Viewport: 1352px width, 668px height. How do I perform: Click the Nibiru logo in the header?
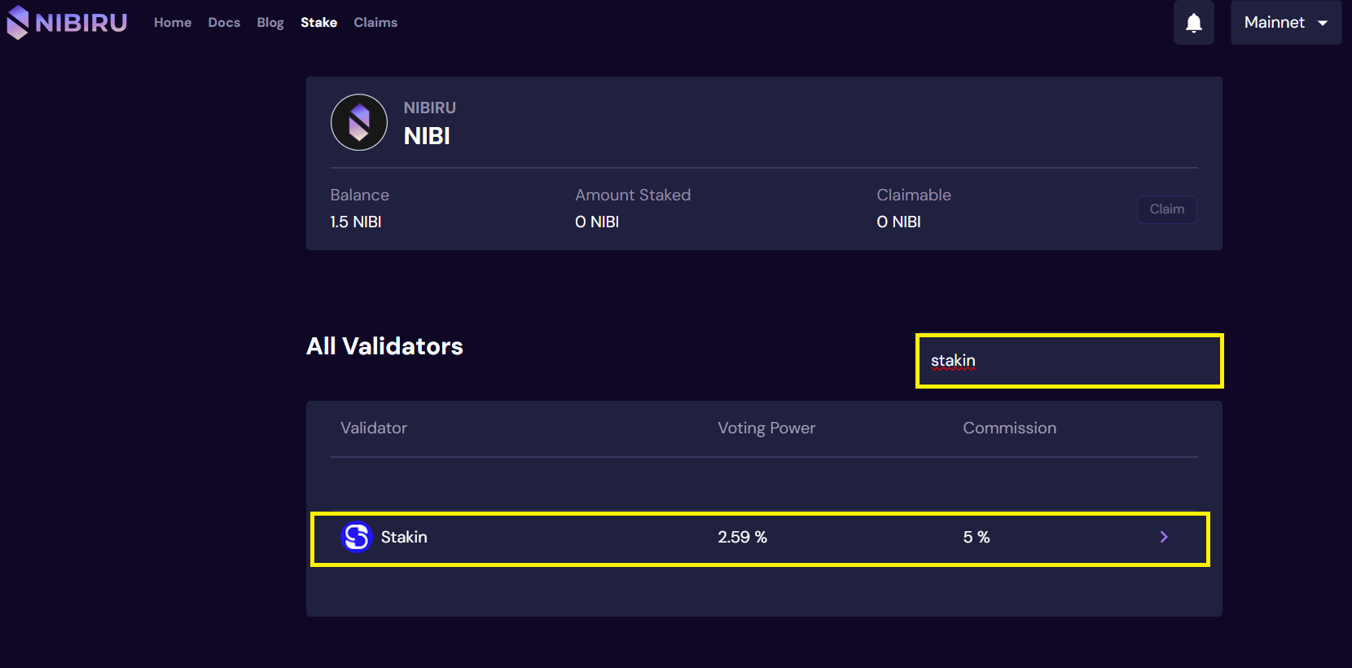tap(67, 22)
